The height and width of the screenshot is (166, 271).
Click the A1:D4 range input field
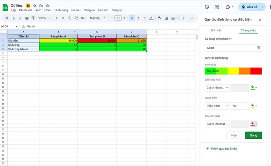[233, 48]
